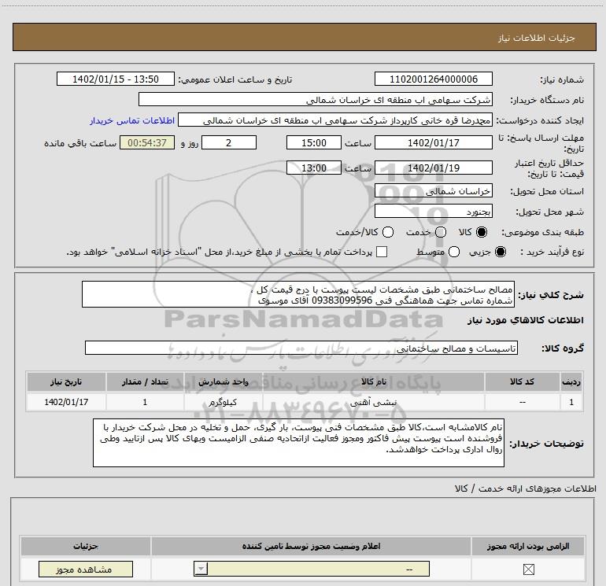The width and height of the screenshot is (606, 586).
Task: Select the کالا radio button
Action: pyautogui.click(x=482, y=232)
